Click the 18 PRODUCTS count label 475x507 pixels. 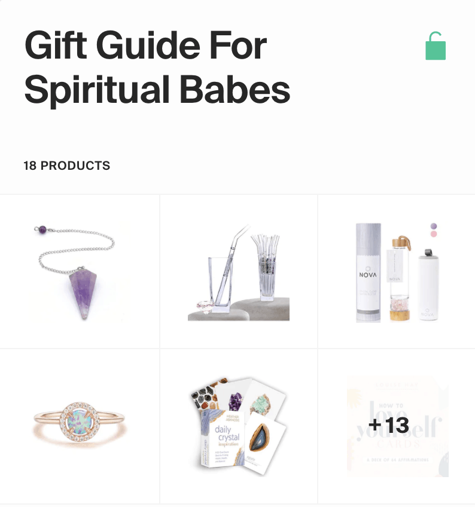66,166
